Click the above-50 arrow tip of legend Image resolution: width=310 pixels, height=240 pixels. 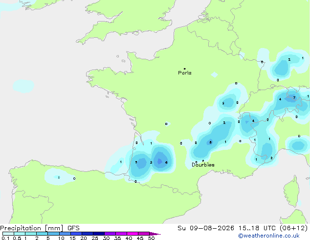[x=155, y=234]
